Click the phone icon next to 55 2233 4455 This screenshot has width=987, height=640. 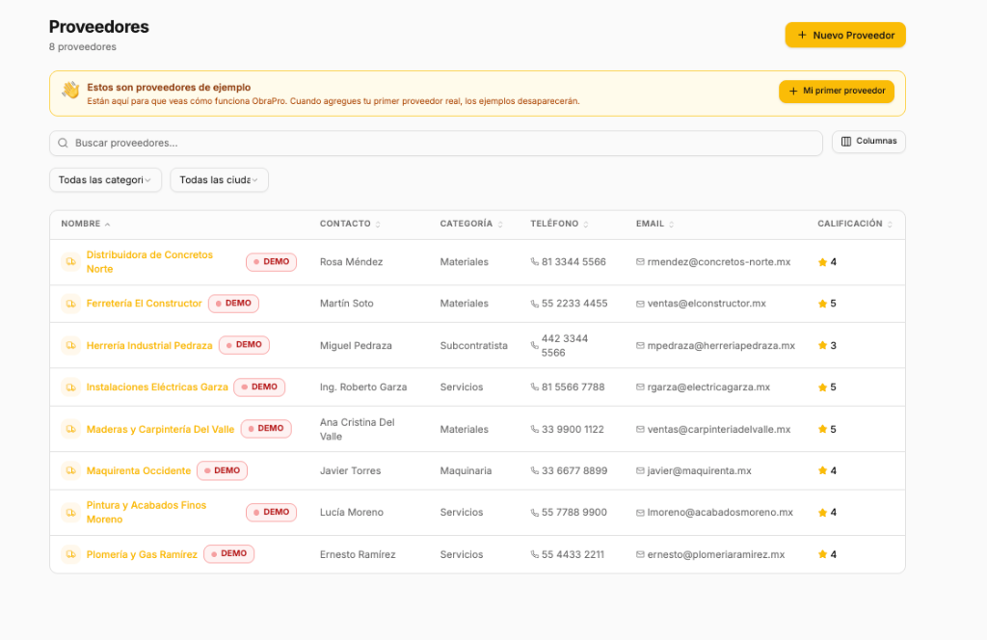tap(534, 304)
